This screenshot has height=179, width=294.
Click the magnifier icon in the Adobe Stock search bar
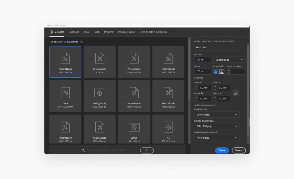click(83, 150)
